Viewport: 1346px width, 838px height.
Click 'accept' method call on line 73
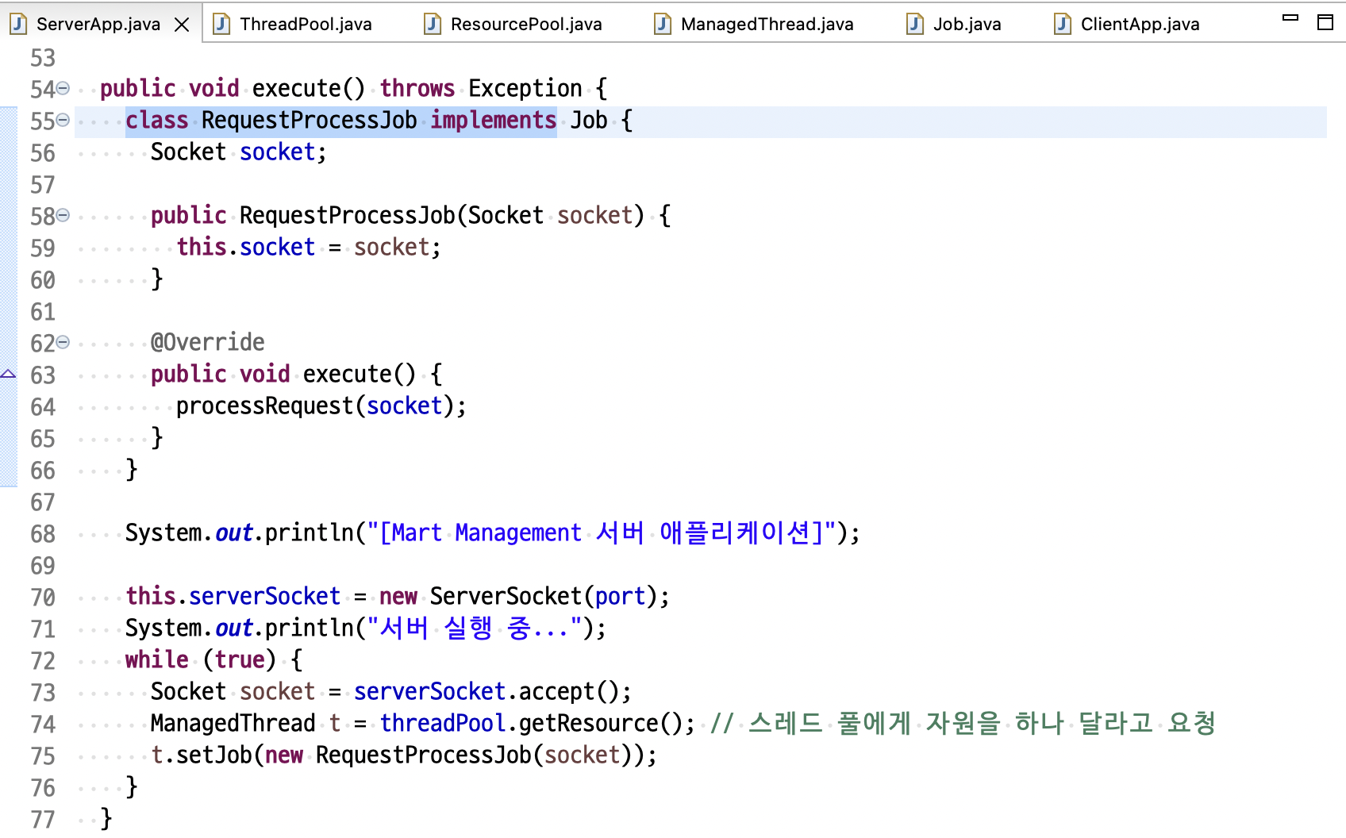(x=557, y=691)
